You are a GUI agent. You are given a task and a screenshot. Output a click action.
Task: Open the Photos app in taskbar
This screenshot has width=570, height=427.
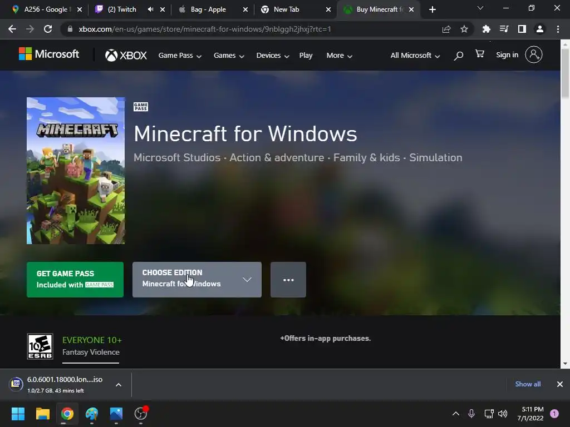pos(116,414)
